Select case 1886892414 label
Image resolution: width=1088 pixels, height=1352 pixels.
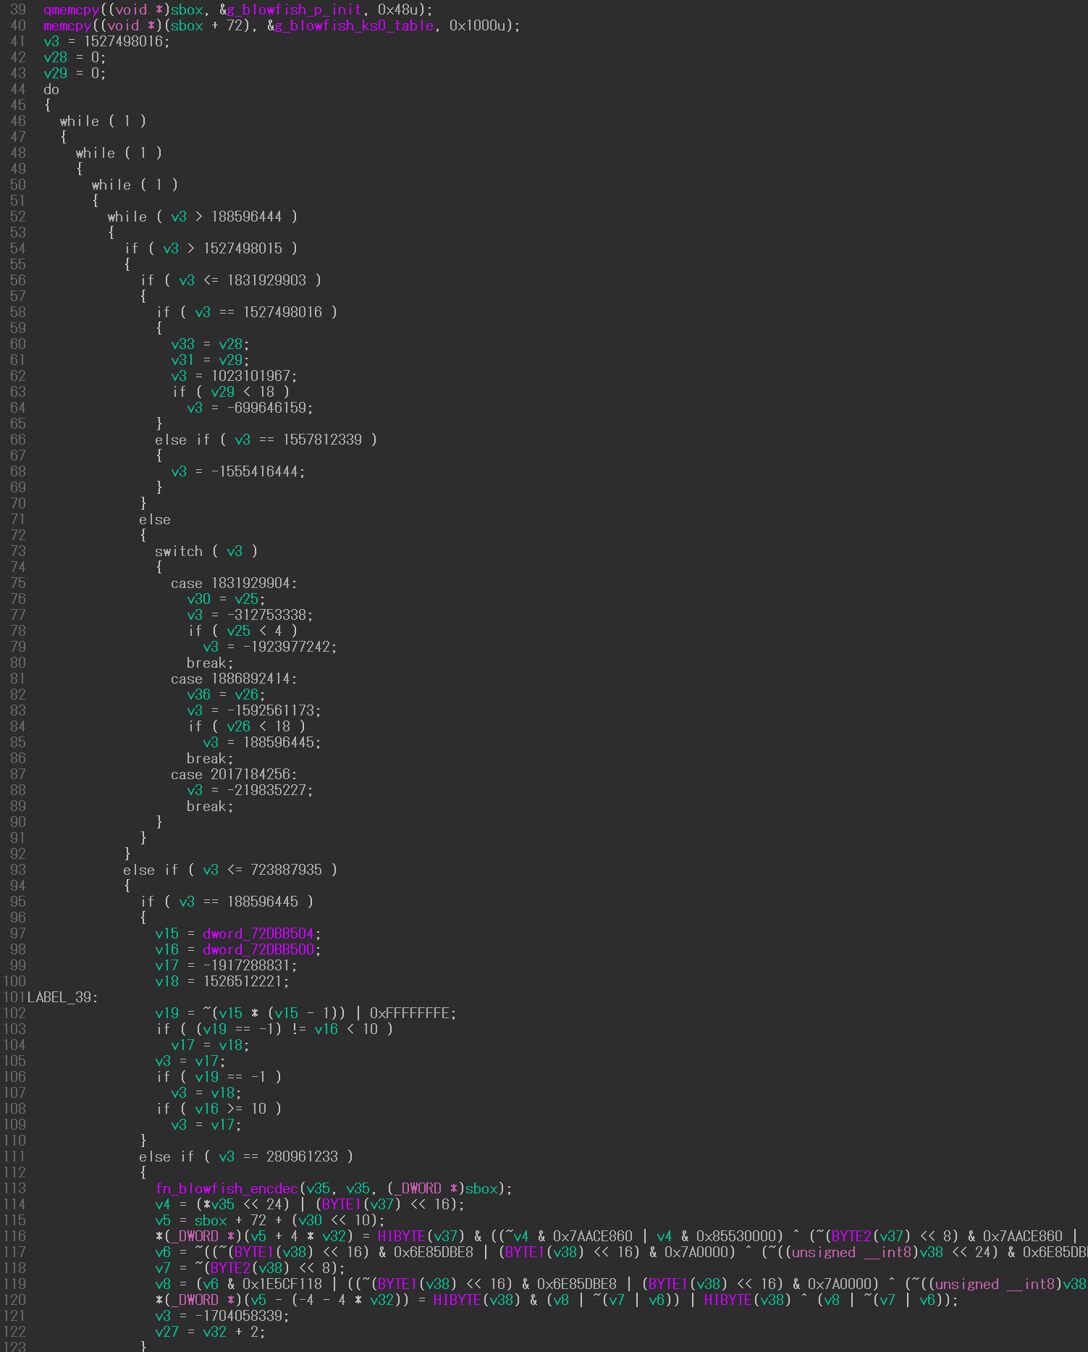(x=235, y=679)
